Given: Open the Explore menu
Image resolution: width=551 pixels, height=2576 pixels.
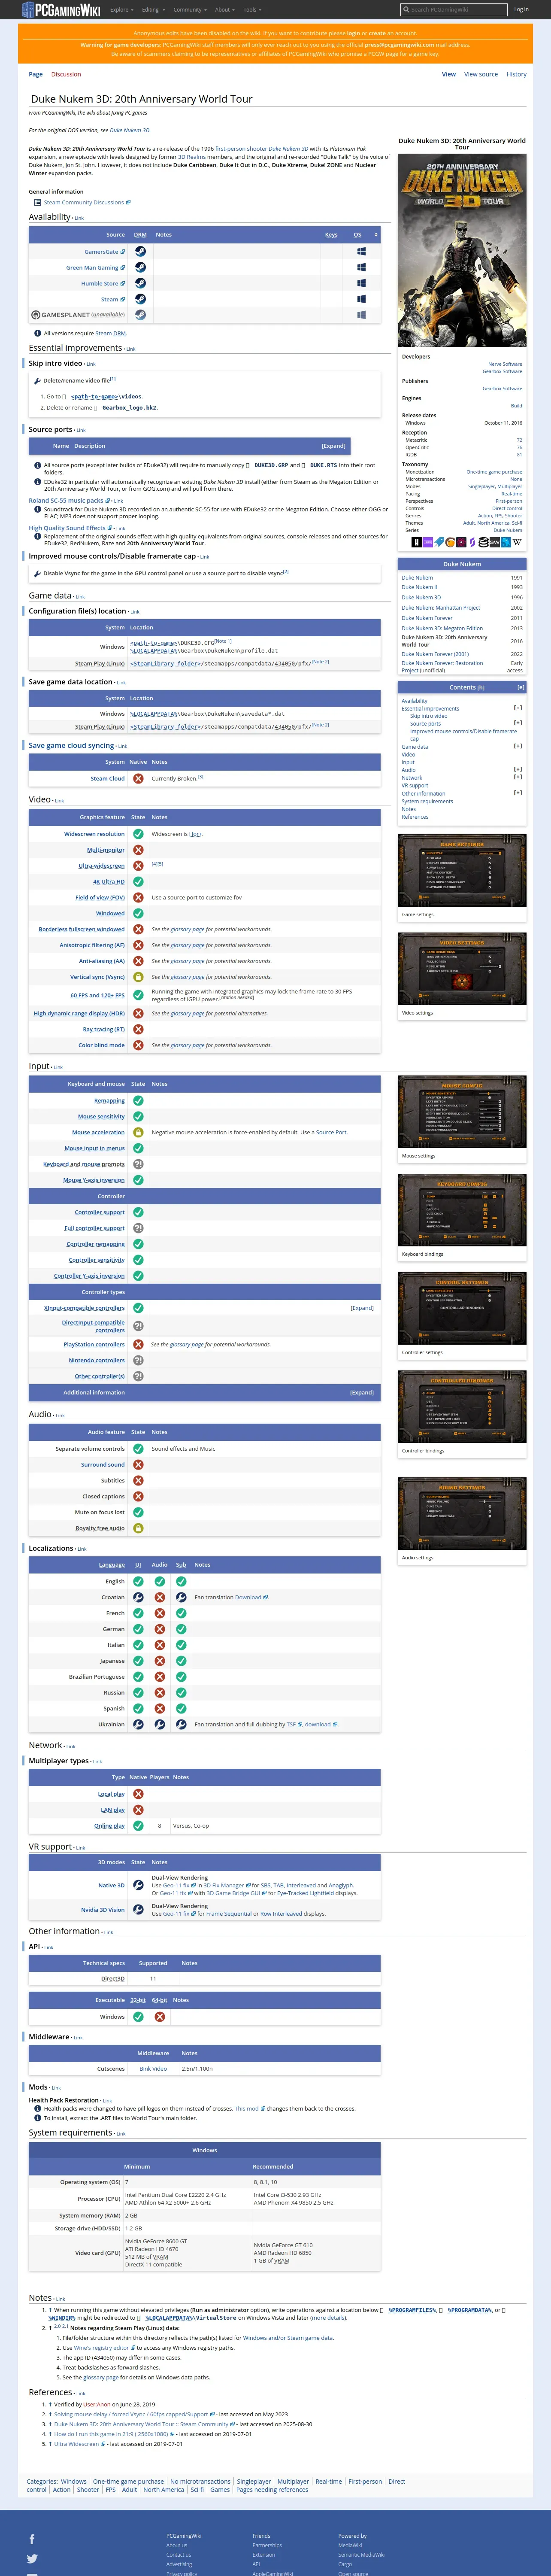Looking at the screenshot, I should click(121, 9).
